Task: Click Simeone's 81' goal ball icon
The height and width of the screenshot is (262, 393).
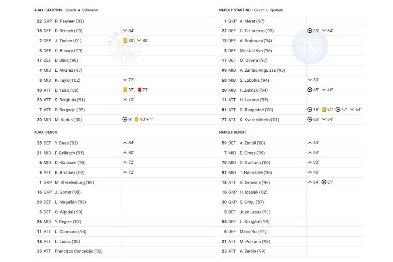Action: (x=324, y=182)
